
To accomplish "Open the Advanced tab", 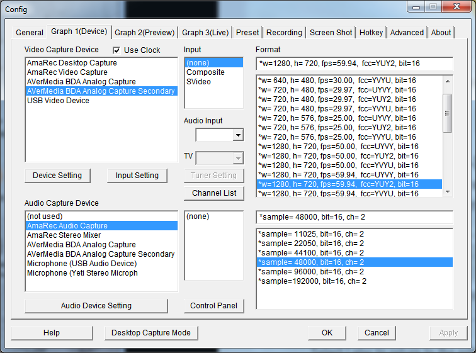I will [x=407, y=33].
